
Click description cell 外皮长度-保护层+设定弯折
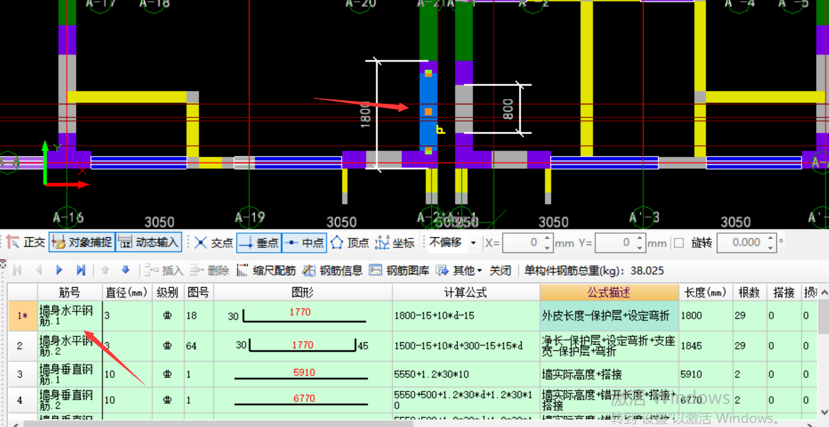(x=609, y=316)
